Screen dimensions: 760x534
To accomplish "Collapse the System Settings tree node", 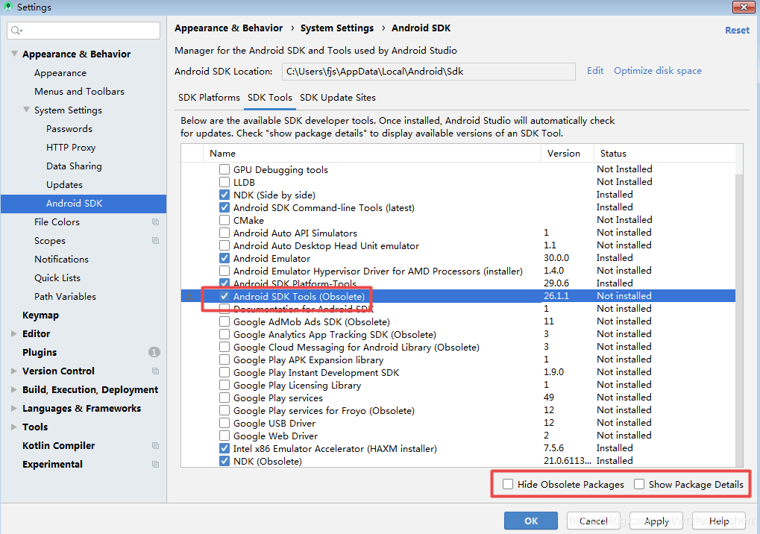I will 27,110.
